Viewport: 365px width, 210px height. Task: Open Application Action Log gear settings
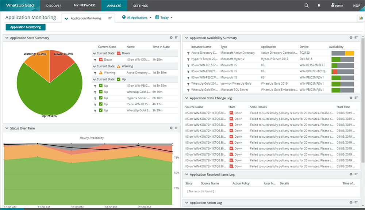(351, 203)
